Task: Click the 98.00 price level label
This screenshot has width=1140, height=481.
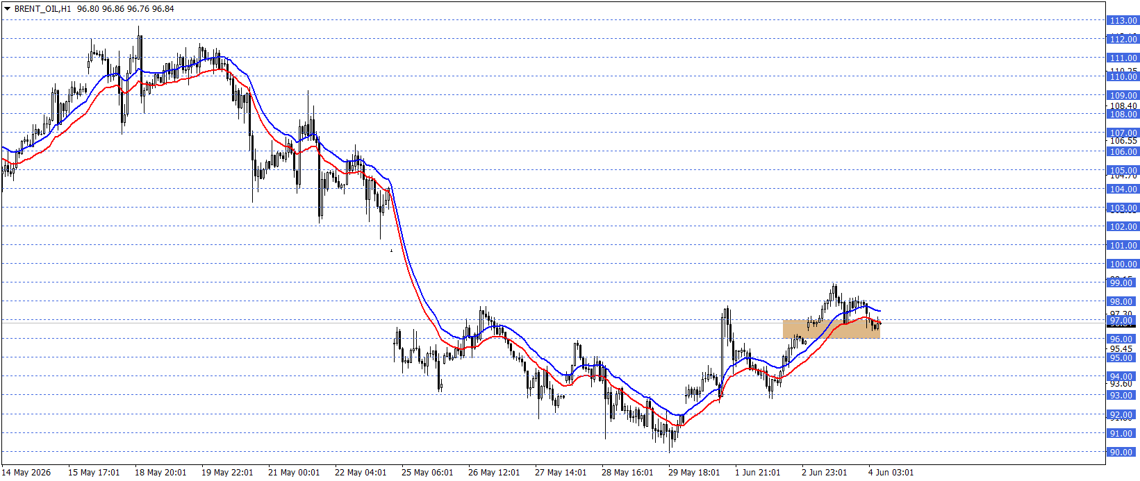Action: click(1123, 302)
